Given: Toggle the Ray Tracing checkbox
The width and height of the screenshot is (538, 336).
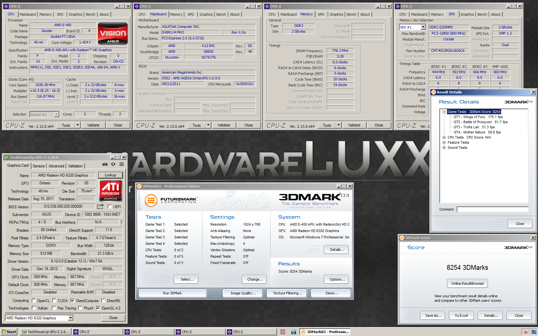Looking at the screenshot, I should (x=54, y=308).
